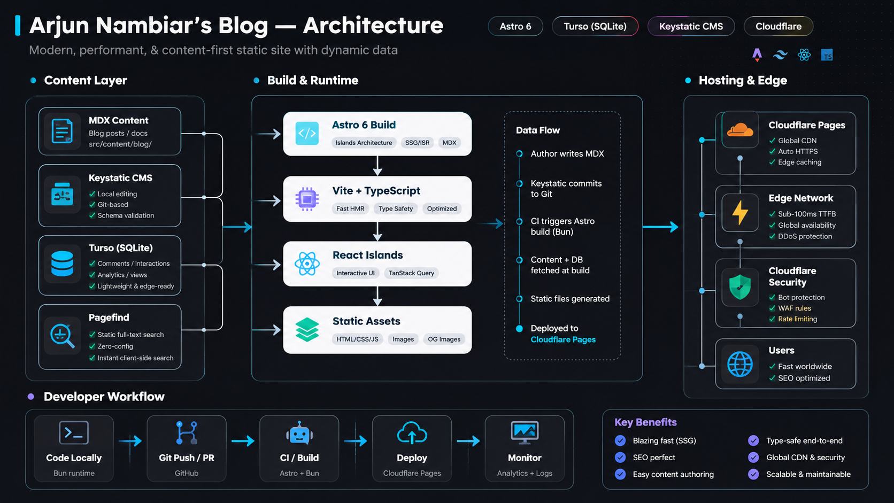Click the Git Push / PR branch icon
The image size is (894, 503).
click(187, 433)
